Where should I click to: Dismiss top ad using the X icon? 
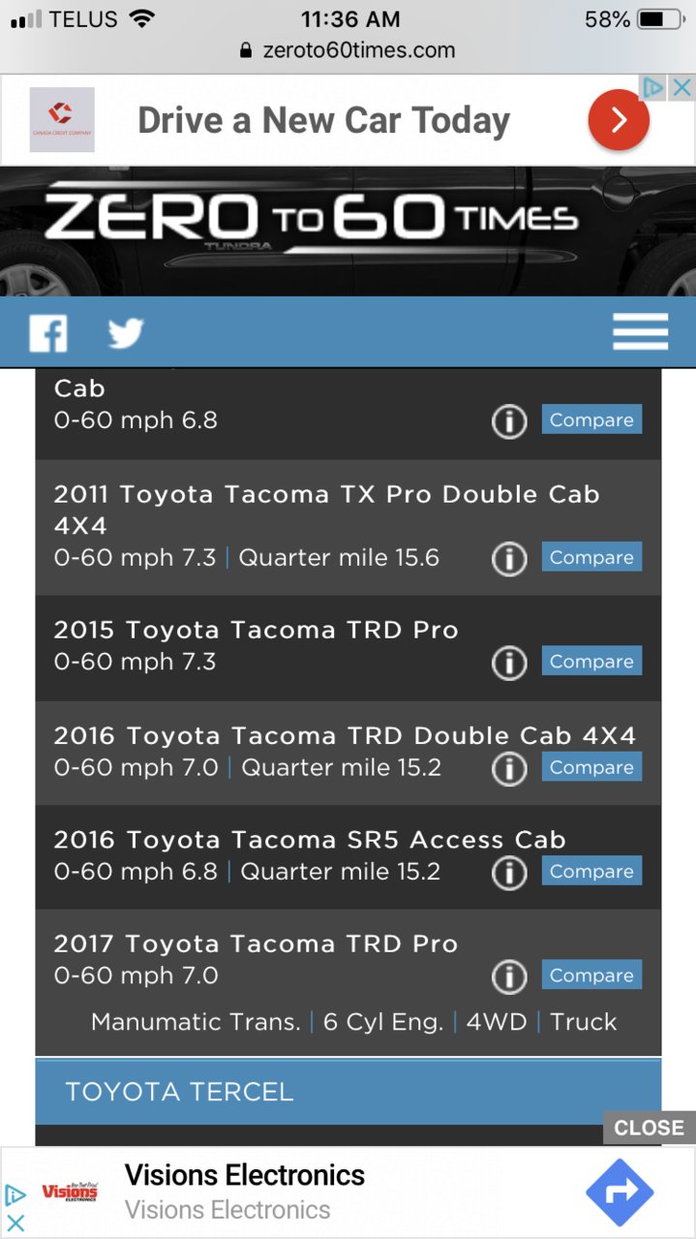pyautogui.click(x=682, y=87)
